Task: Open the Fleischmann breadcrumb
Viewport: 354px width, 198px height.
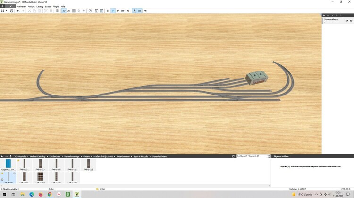Action: [123, 156]
